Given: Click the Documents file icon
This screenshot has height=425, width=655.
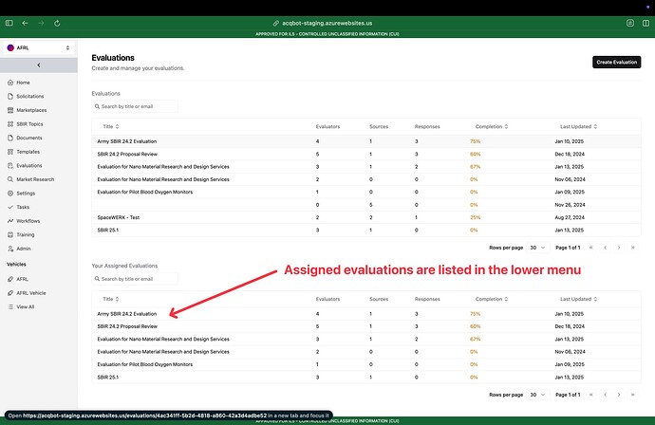Looking at the screenshot, I should pos(10,138).
